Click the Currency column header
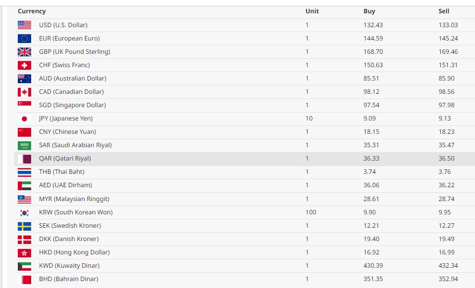The height and width of the screenshot is (288, 475). point(32,11)
